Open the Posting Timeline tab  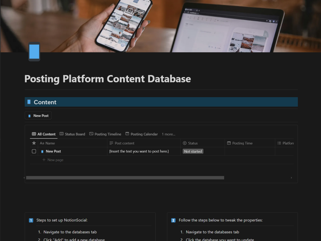[105, 134]
